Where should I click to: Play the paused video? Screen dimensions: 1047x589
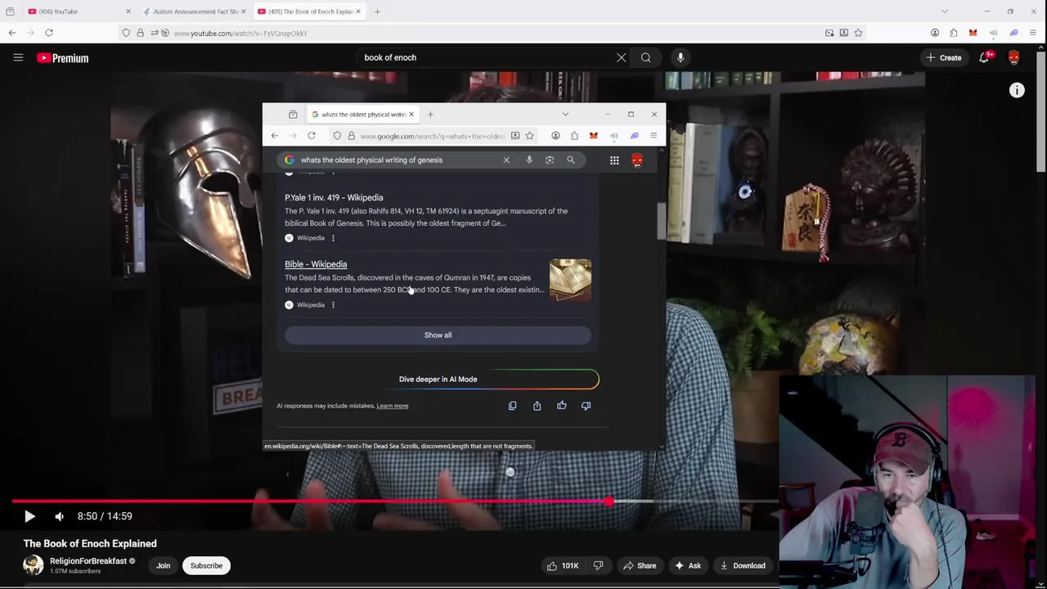point(29,516)
